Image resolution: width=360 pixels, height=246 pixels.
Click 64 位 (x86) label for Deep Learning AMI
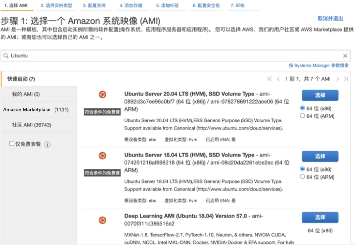pyautogui.click(x=320, y=230)
